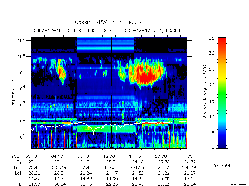The image size is (249, 186).
Task: Click the 10^5 frequency axis label
Action: coord(21,72)
